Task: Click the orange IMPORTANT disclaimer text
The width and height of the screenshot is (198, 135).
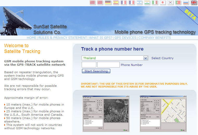Action: [x=134, y=85]
